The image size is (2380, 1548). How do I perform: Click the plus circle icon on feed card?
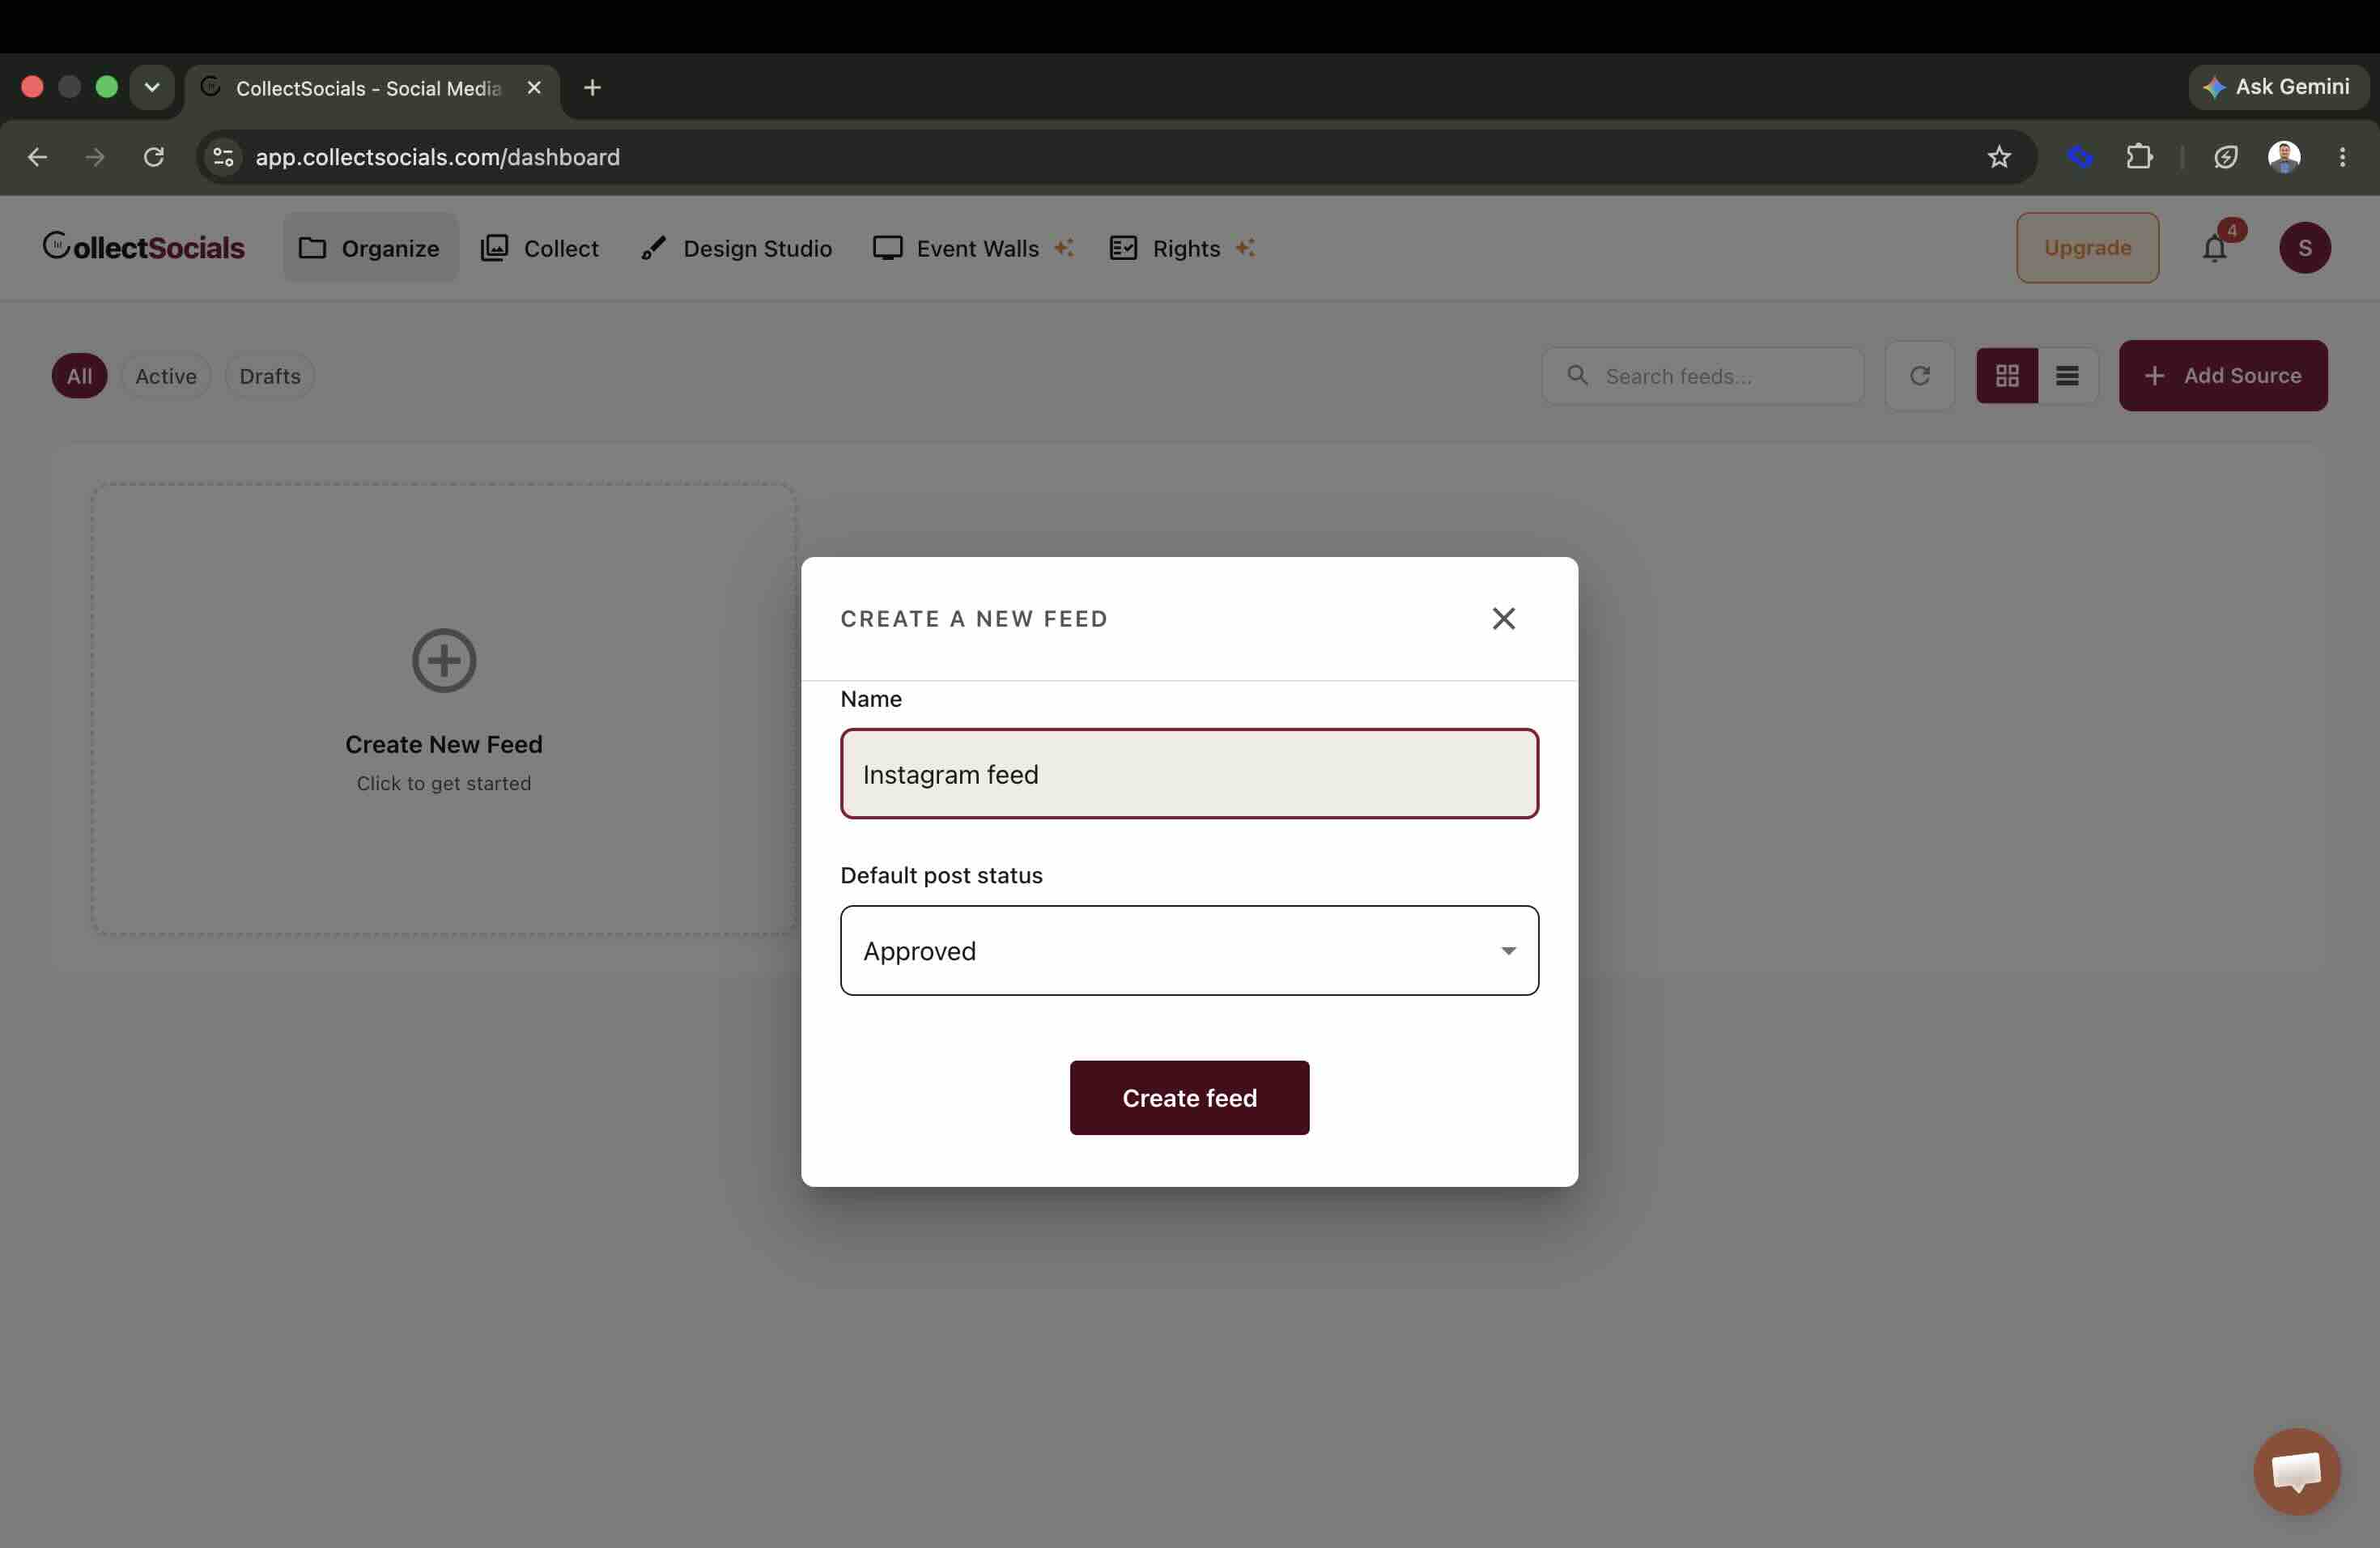tap(444, 660)
